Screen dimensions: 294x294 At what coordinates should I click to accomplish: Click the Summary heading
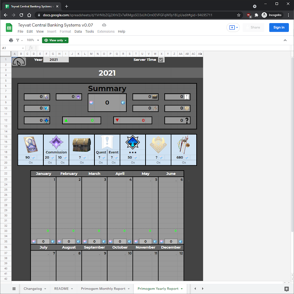click(x=107, y=89)
